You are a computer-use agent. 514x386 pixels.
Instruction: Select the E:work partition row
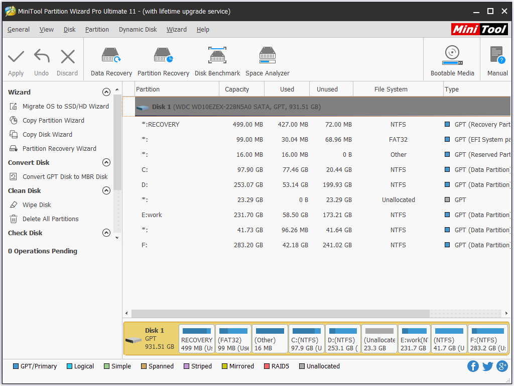coord(323,215)
